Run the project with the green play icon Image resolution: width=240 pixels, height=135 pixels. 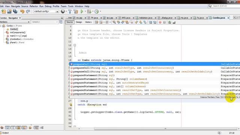[x=82, y=11]
